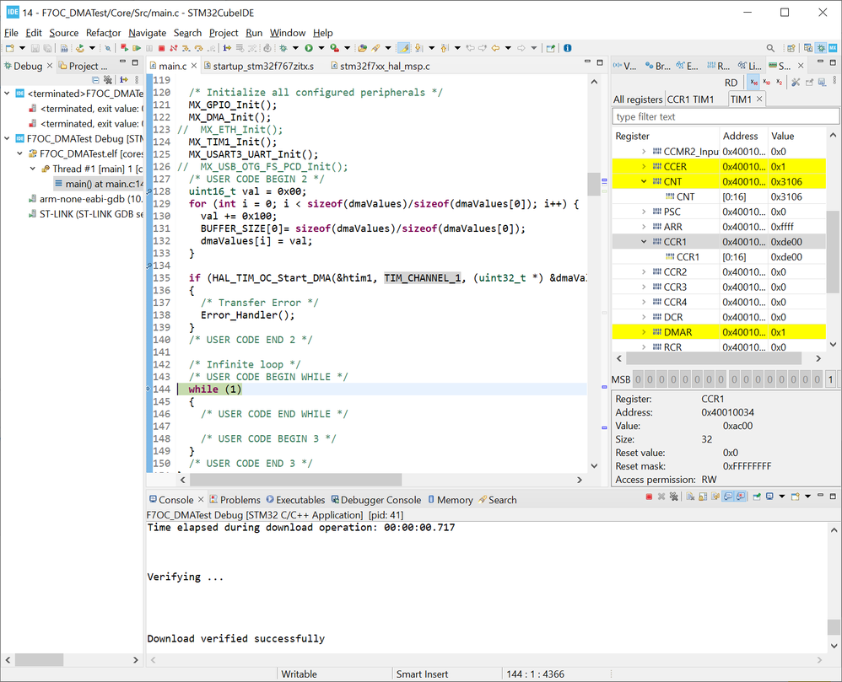This screenshot has height=682, width=842.
Task: Toggle the Mark Occurrences highlighter button
Action: click(x=404, y=48)
